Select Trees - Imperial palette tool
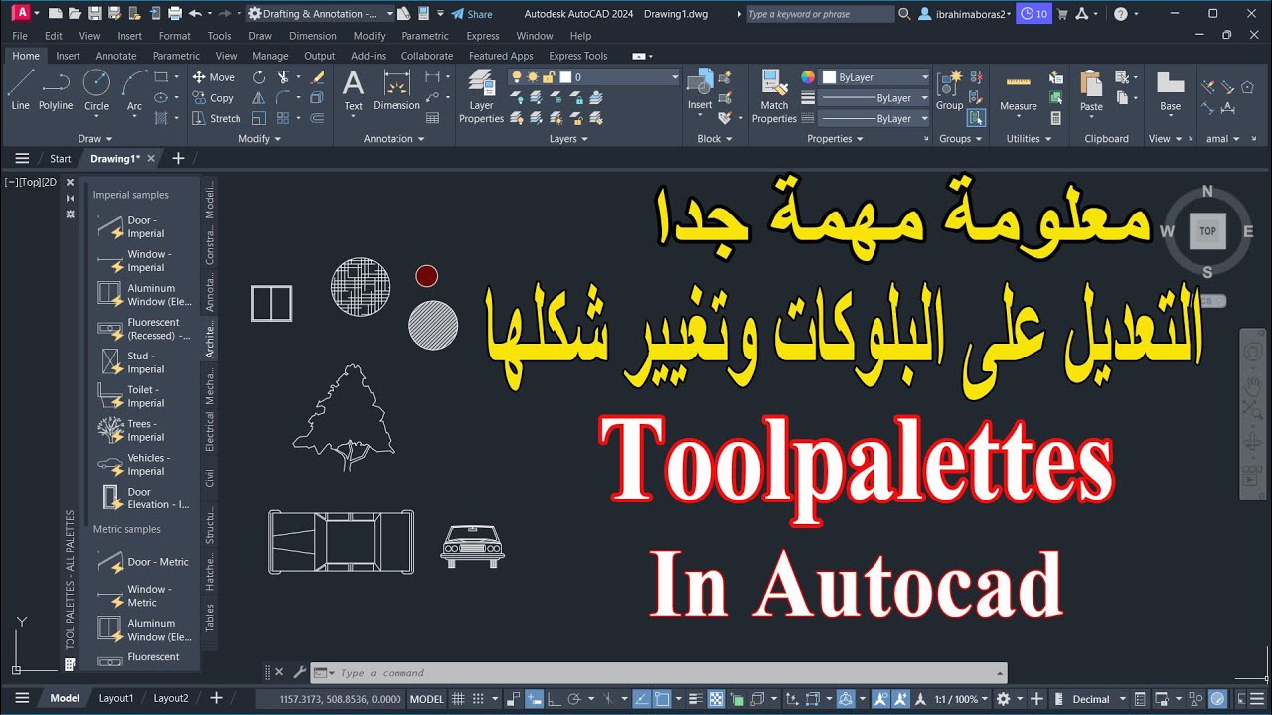The width and height of the screenshot is (1272, 715). point(141,430)
